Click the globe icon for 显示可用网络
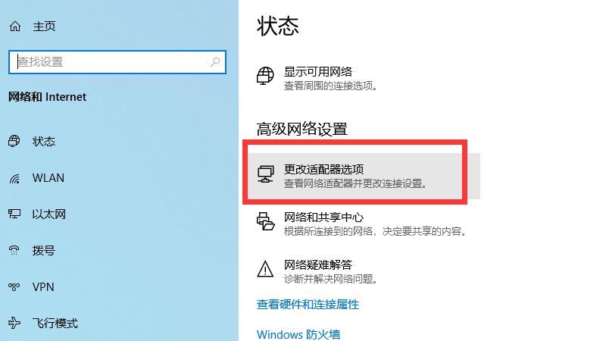Screen dimensions: 606x341 [x=265, y=76]
